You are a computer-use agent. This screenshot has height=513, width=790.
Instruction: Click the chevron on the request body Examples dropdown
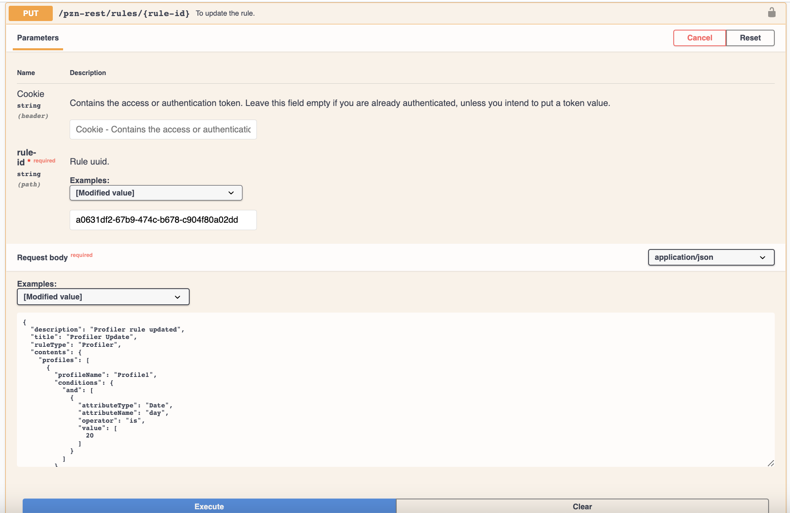coord(177,297)
